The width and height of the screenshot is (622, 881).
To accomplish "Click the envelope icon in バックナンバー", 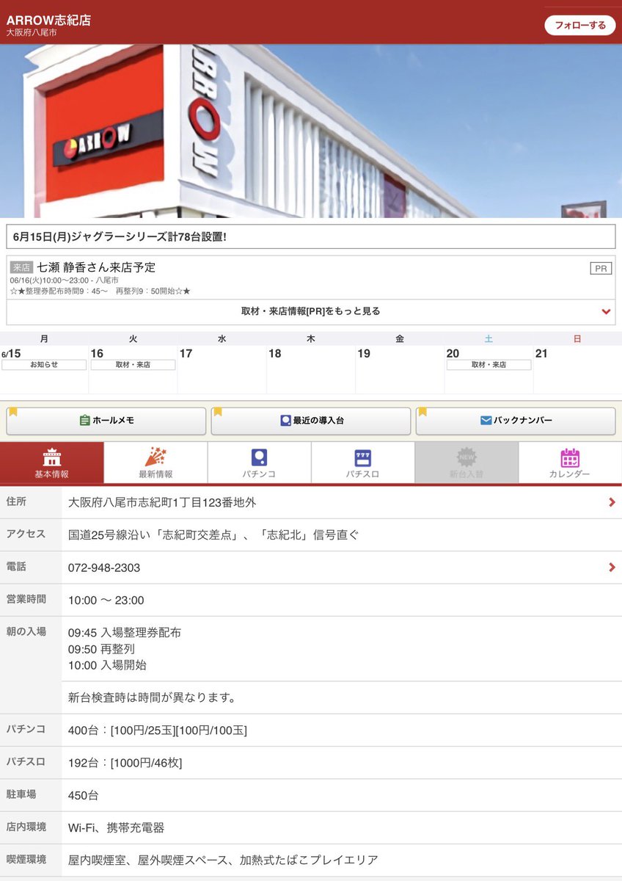I will 486,421.
